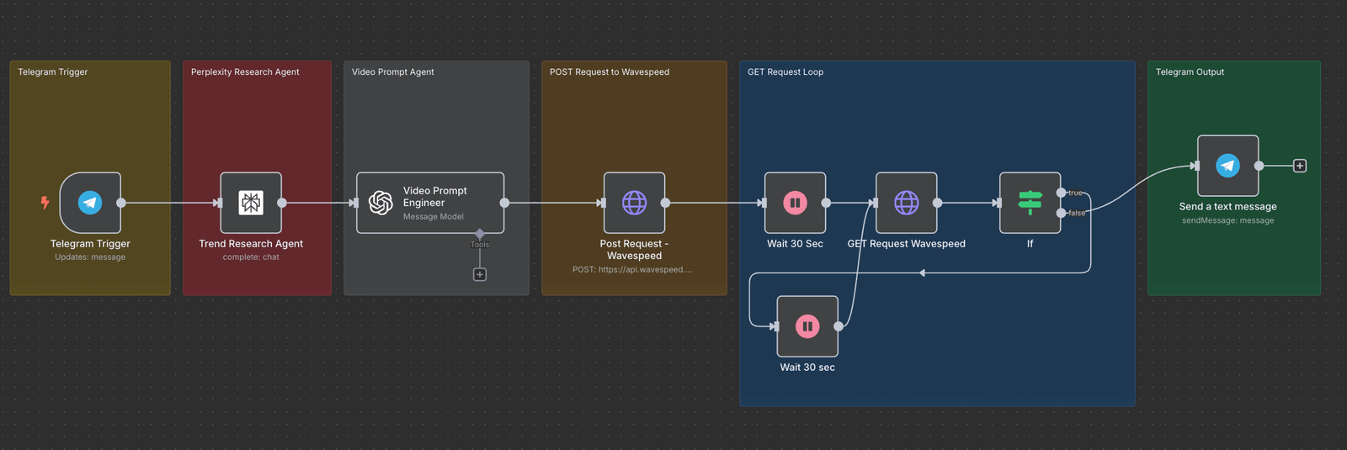Screen dimensions: 1347x450
Task: Select the GET Request Loop sticky note title
Action: coord(785,72)
